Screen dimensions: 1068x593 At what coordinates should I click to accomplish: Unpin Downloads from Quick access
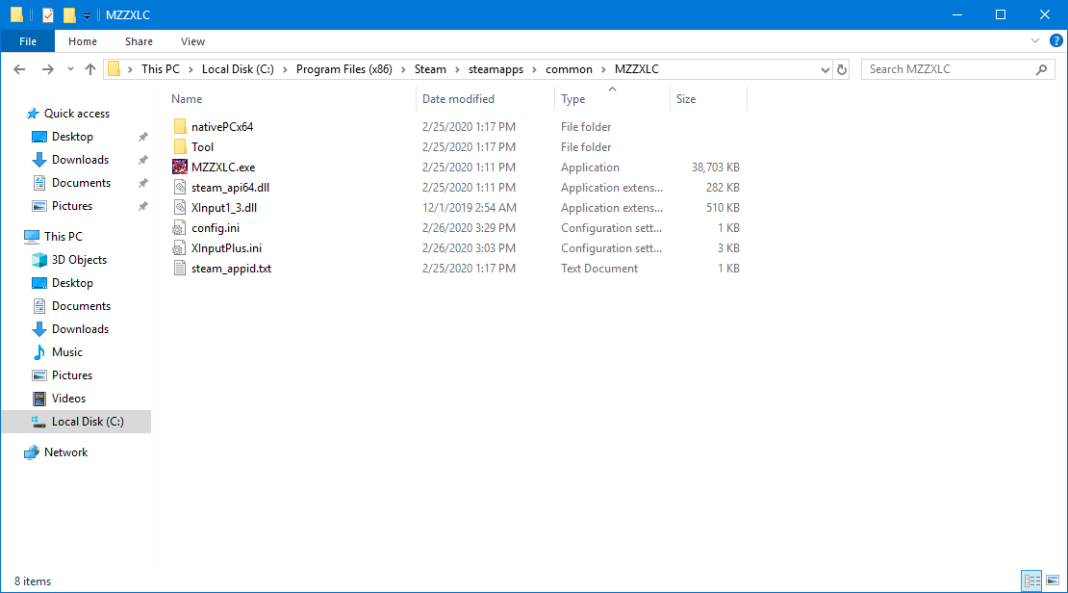click(x=142, y=160)
